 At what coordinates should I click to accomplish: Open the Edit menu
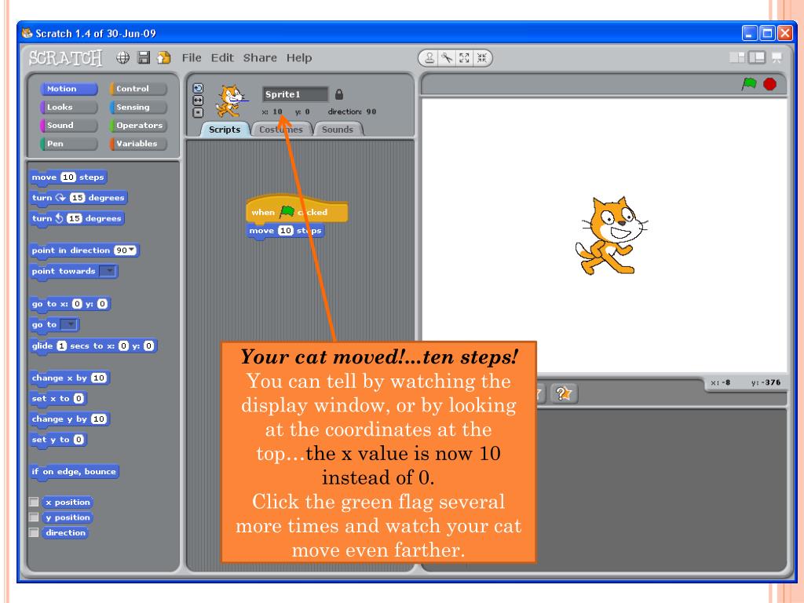[222, 58]
